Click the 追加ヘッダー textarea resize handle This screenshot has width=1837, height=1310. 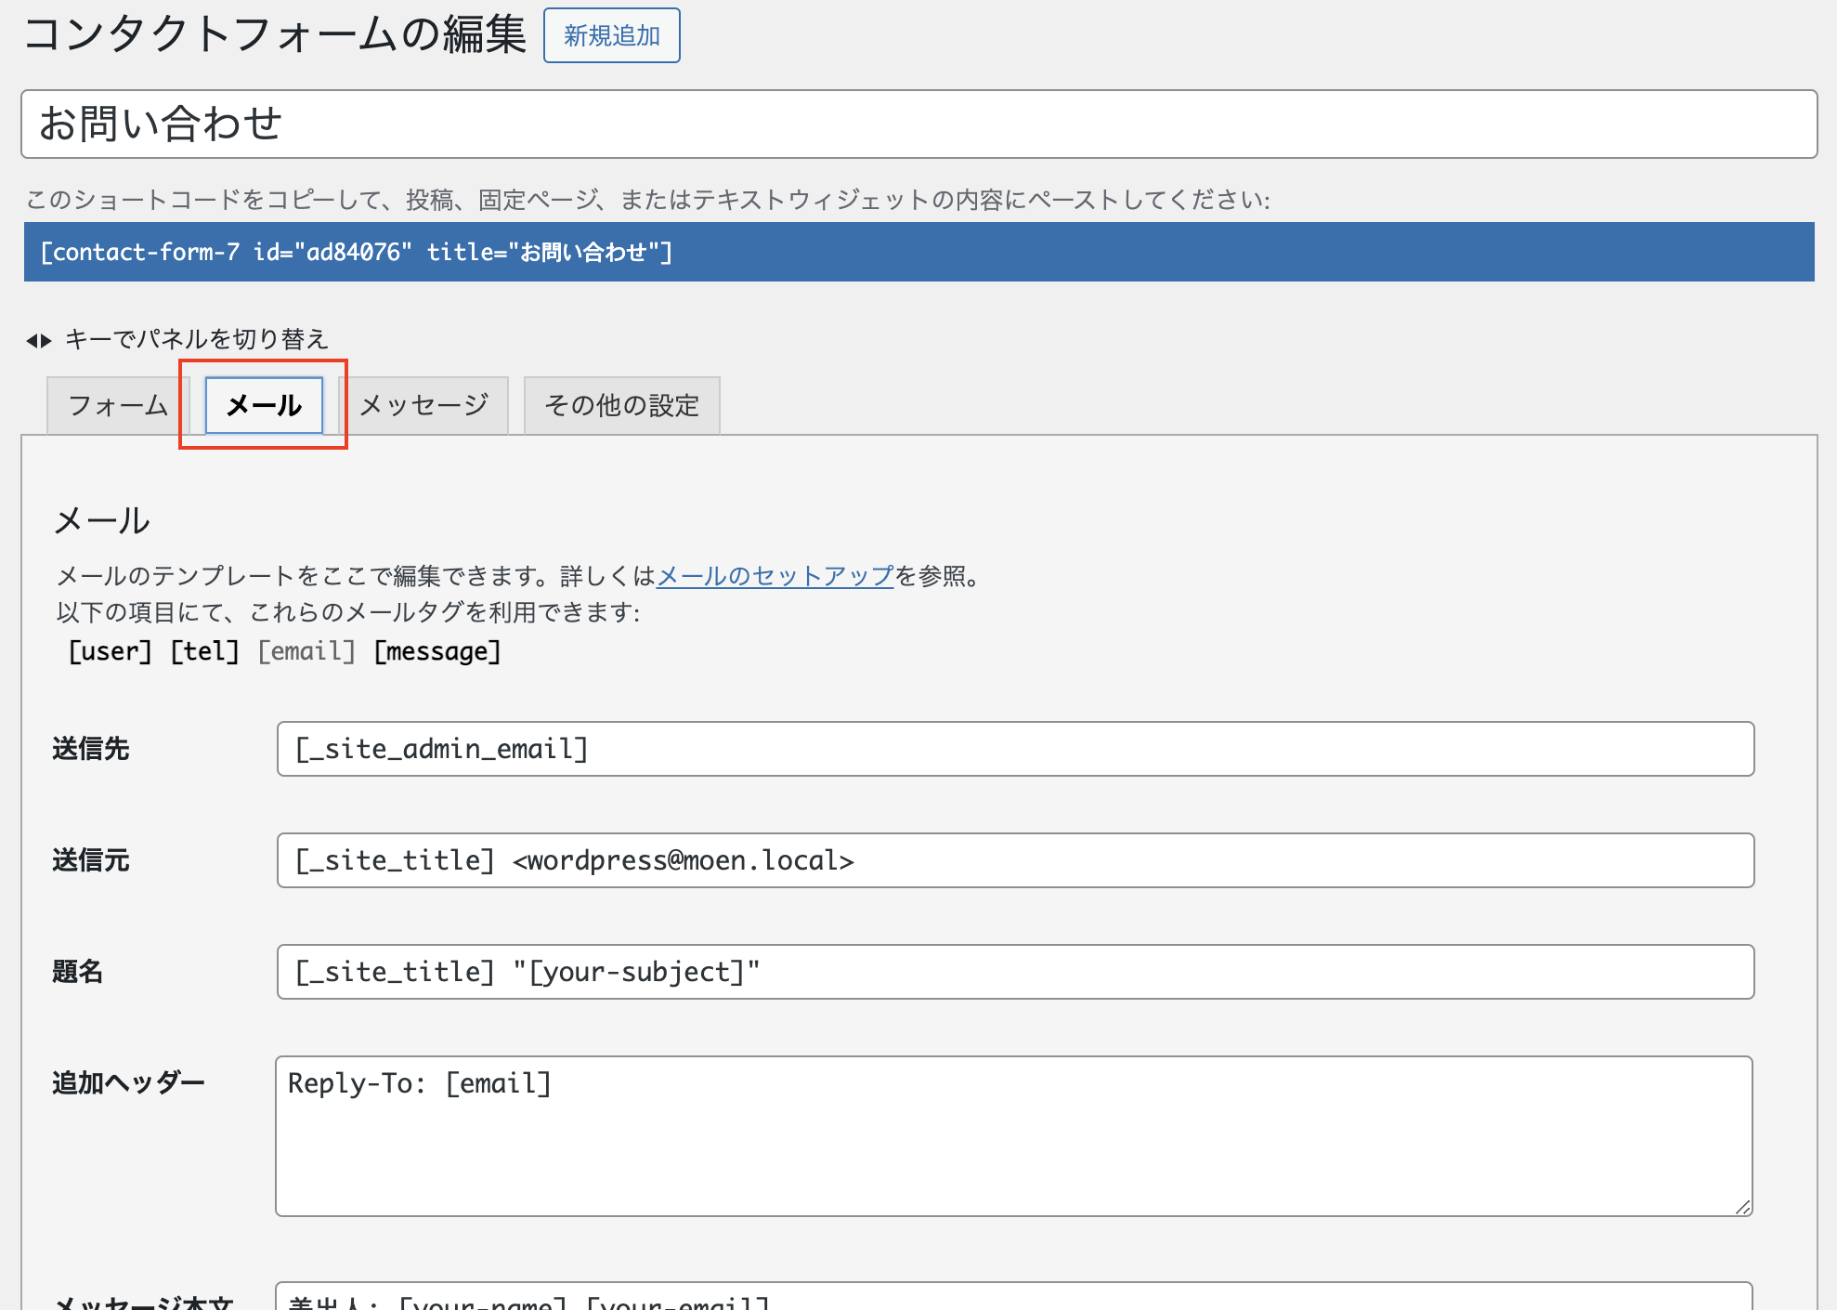(1742, 1206)
